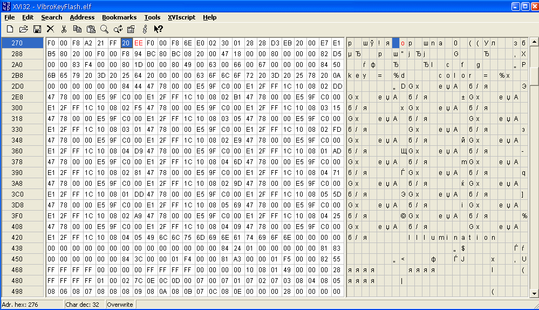Click the '$' character in text row 438
539x310 pixels.
click(463, 248)
